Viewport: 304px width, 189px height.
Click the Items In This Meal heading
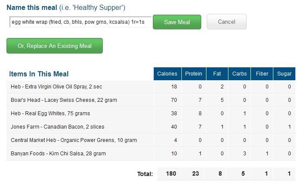tap(39, 74)
